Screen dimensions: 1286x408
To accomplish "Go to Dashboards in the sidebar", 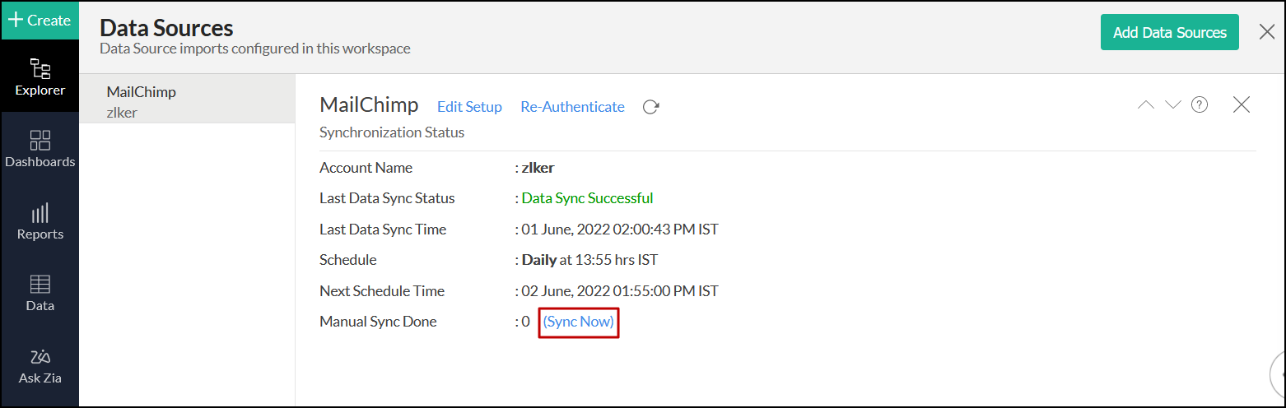I will [x=40, y=148].
